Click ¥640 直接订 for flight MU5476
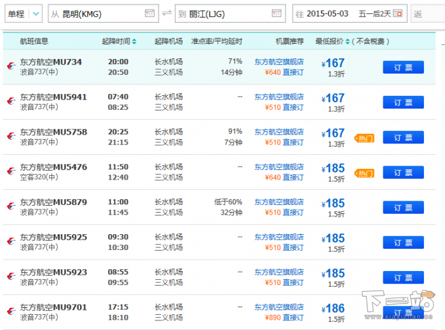This screenshot has height=330, width=445. pyautogui.click(x=284, y=177)
